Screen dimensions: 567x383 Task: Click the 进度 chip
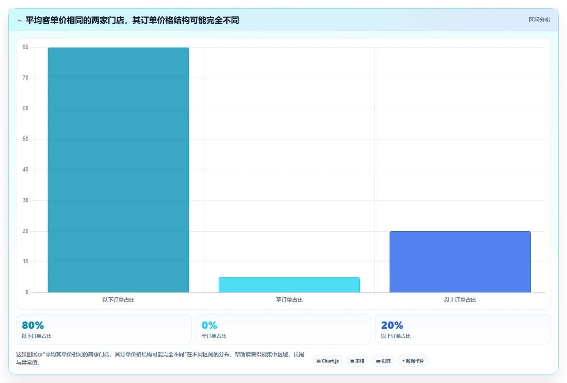[x=383, y=361]
